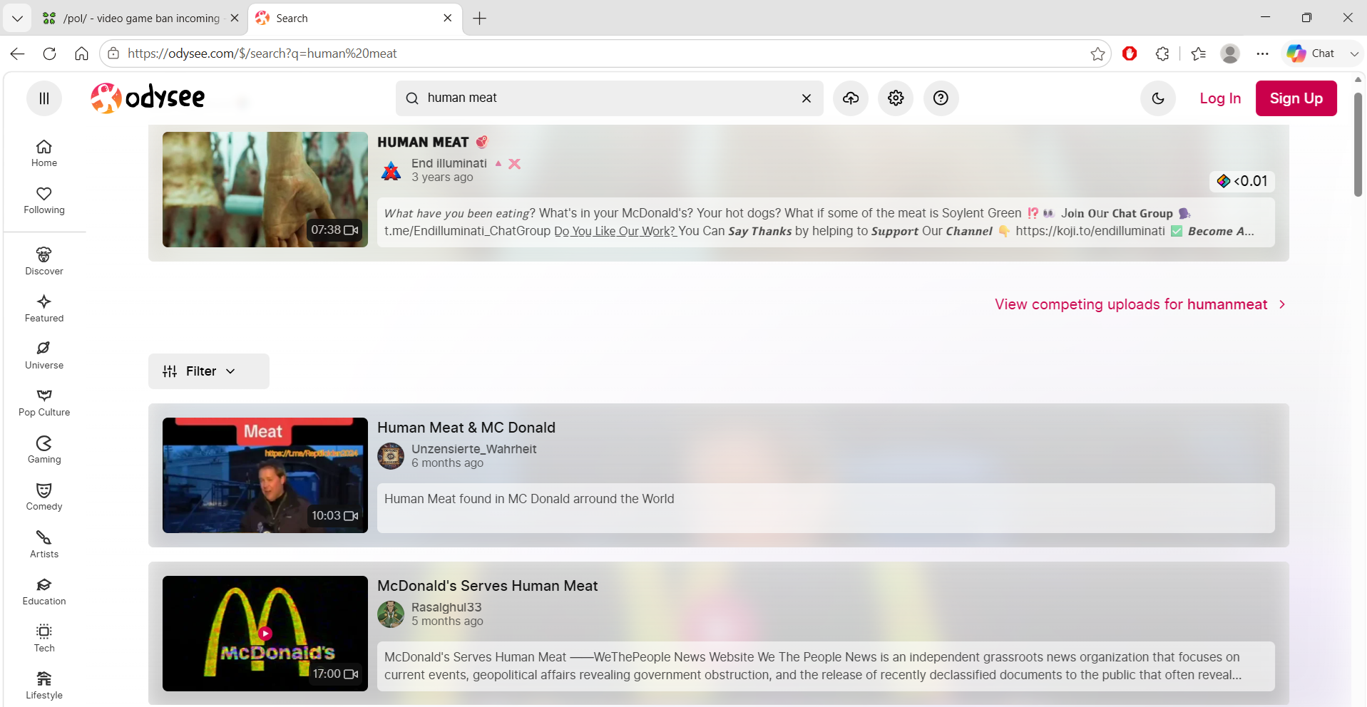Open Comedy category in sidebar
The width and height of the screenshot is (1367, 707).
[44, 497]
